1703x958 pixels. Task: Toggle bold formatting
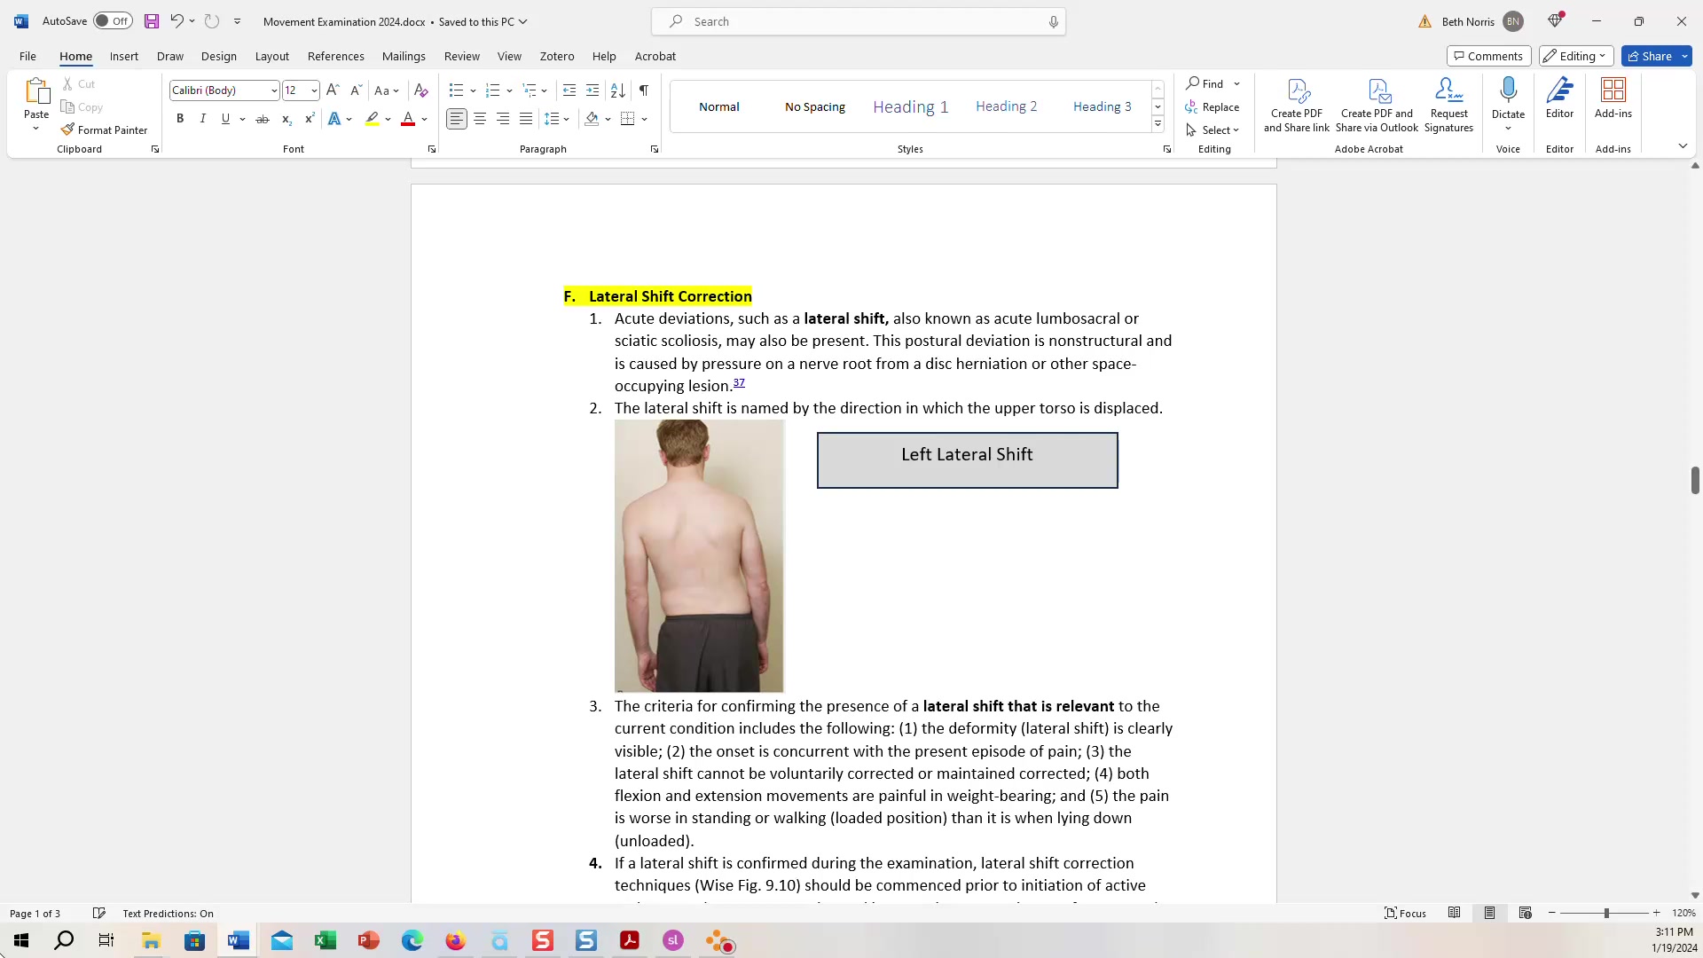(x=179, y=118)
